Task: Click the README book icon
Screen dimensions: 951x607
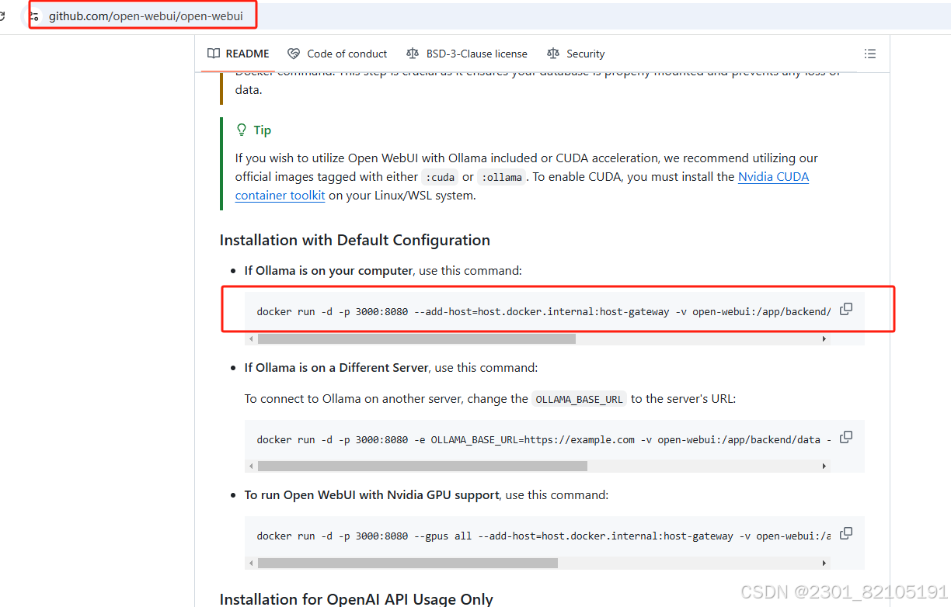Action: [x=214, y=54]
